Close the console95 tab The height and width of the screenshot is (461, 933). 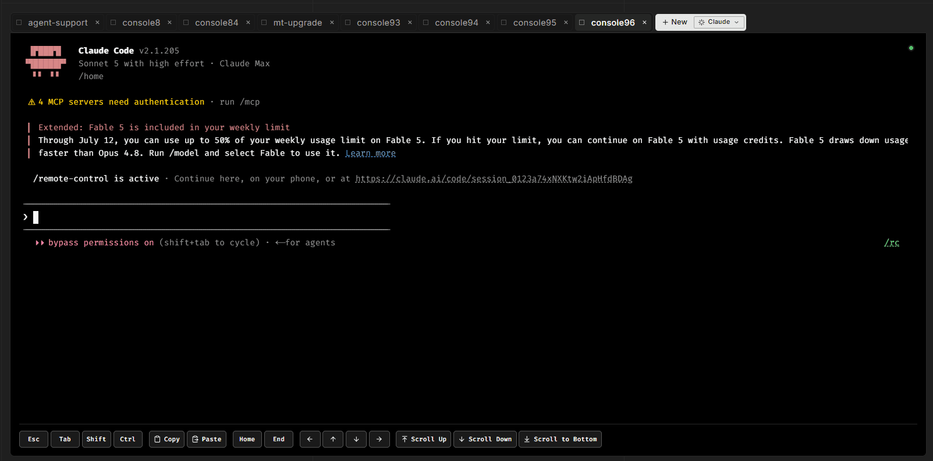click(566, 23)
